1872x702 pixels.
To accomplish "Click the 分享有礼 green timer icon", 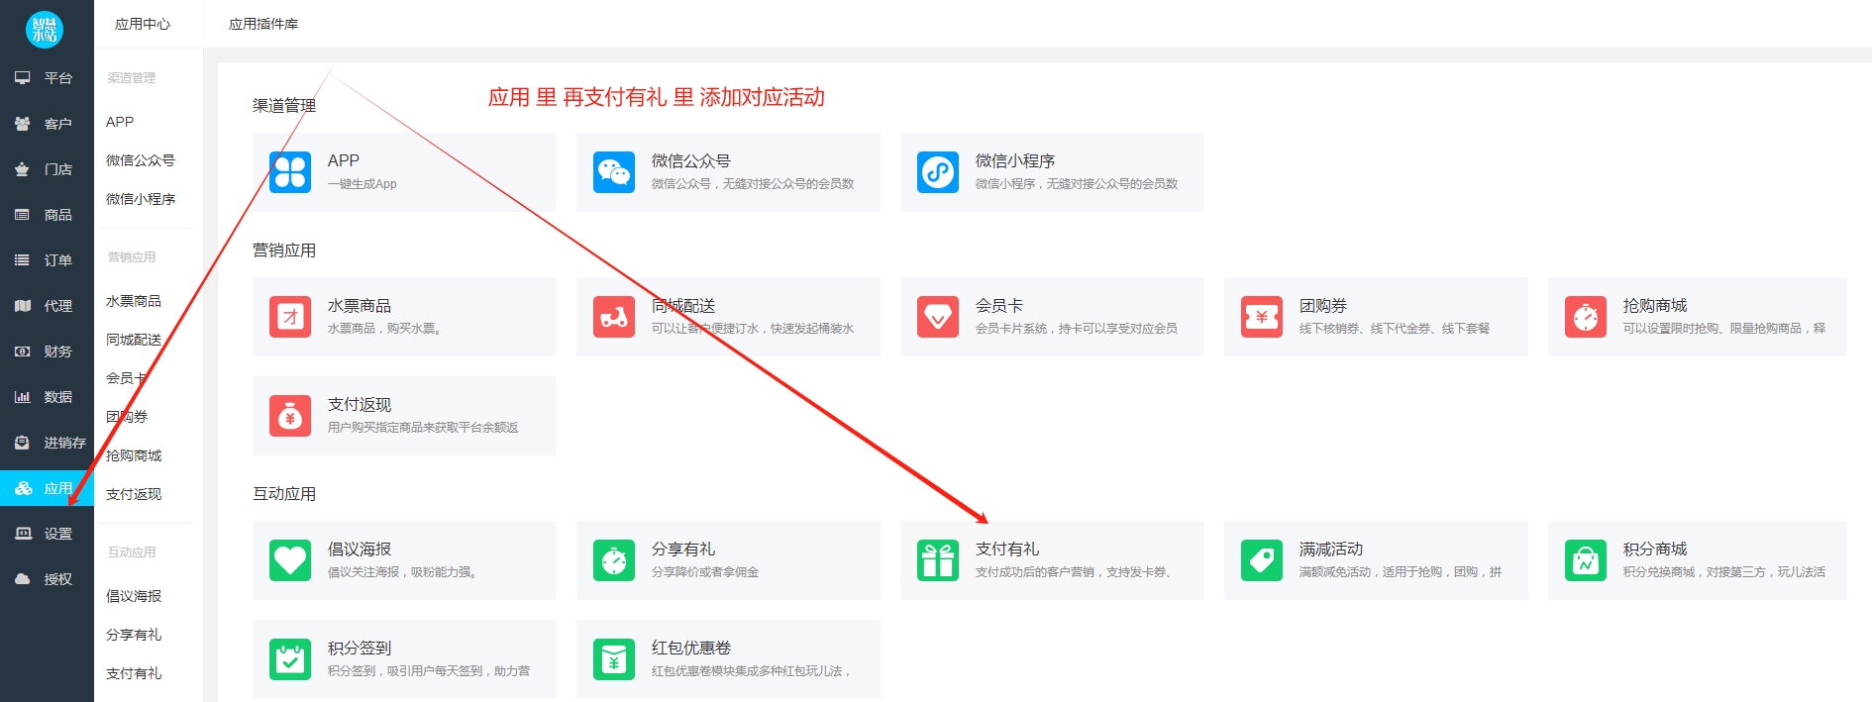I will [x=614, y=560].
